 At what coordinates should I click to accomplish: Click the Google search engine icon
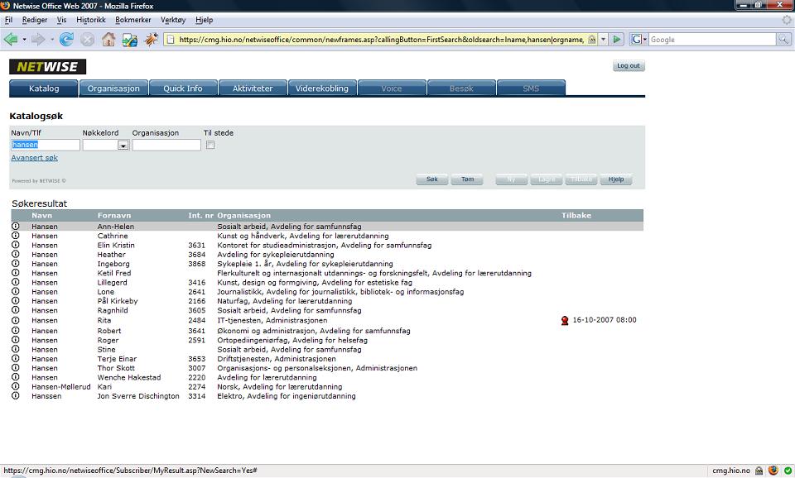636,39
